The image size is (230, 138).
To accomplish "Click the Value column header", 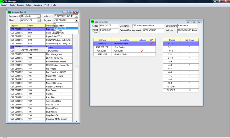I will pos(36,25).
